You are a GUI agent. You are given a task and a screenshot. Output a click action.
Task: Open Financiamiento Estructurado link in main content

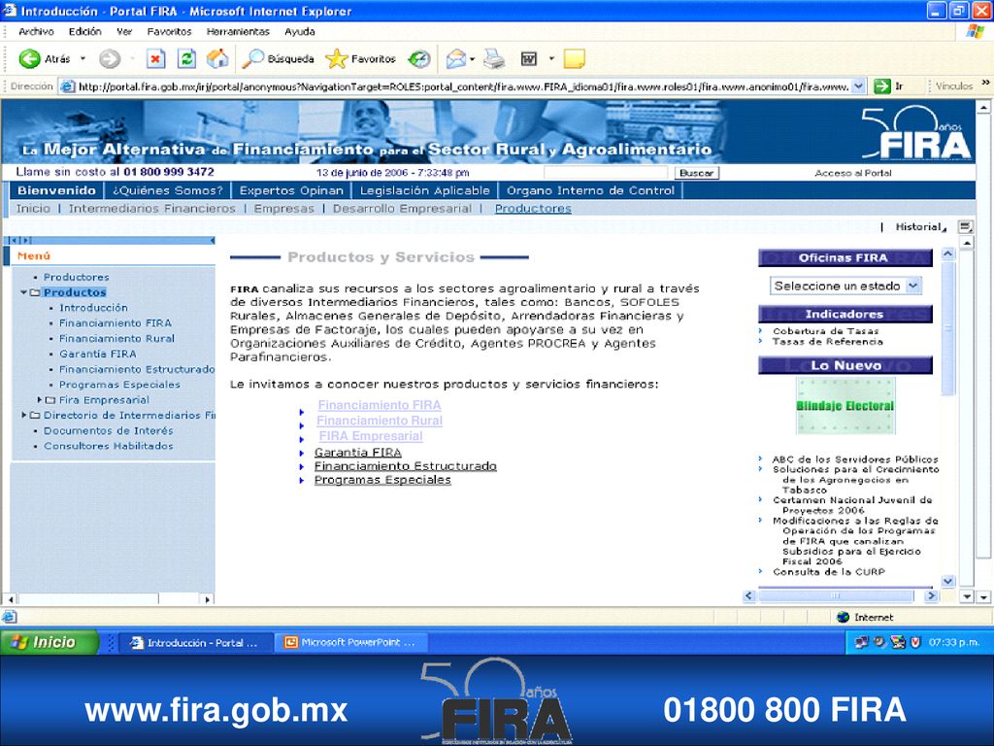click(405, 465)
